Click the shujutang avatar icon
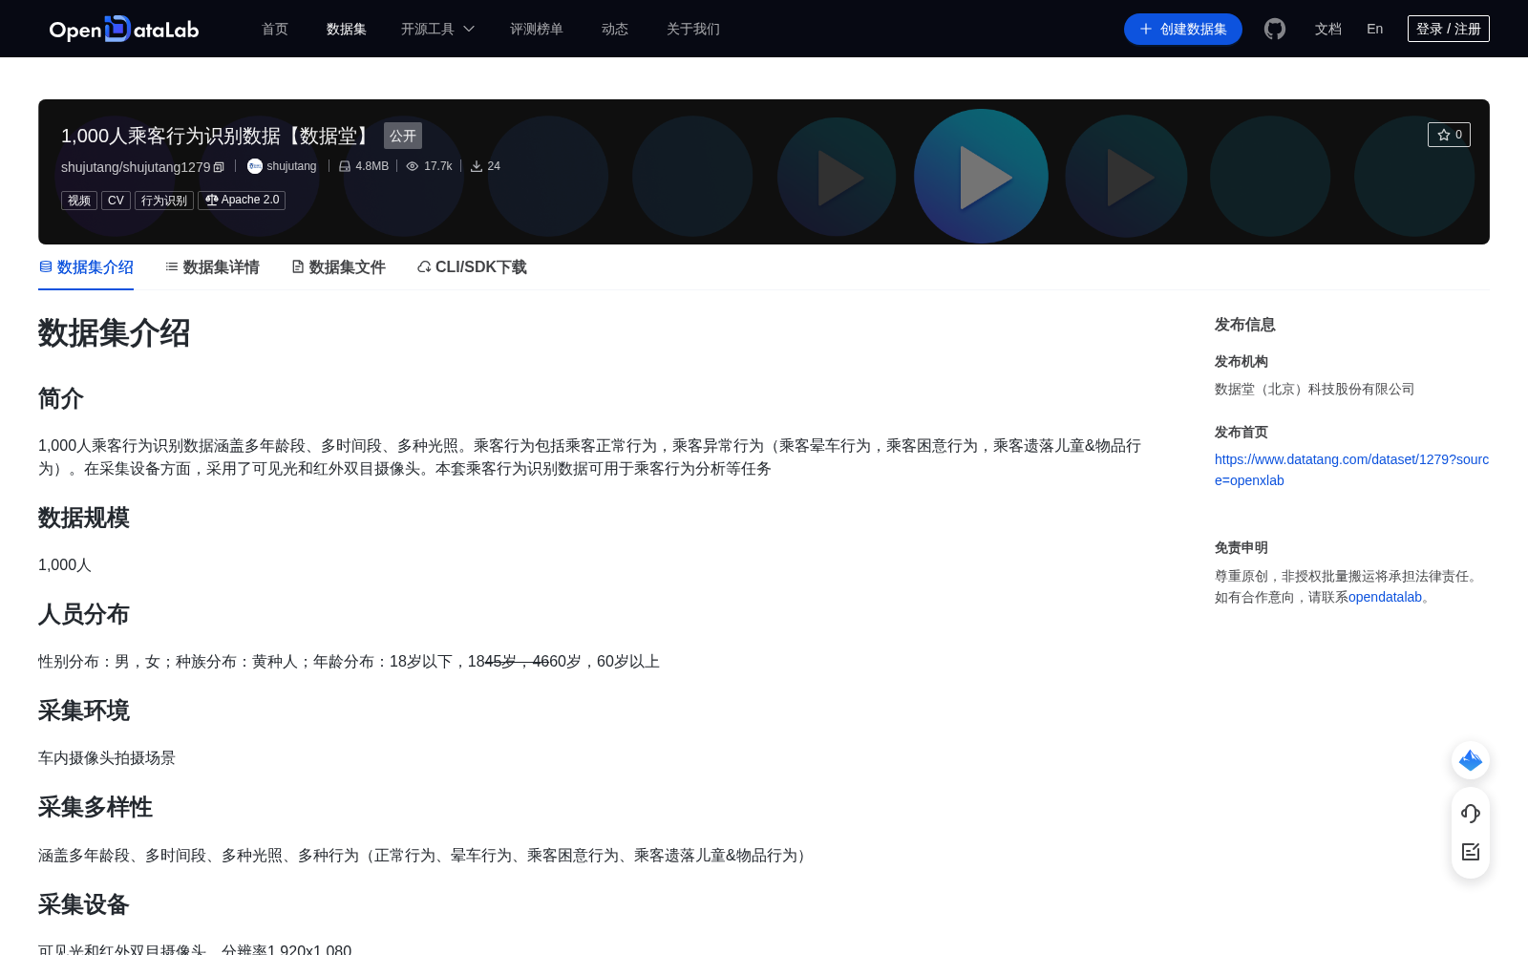 (255, 166)
